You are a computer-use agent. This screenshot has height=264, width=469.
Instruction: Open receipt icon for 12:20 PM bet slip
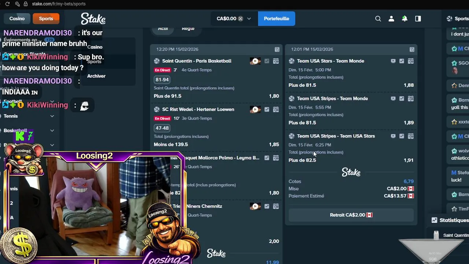tap(277, 49)
